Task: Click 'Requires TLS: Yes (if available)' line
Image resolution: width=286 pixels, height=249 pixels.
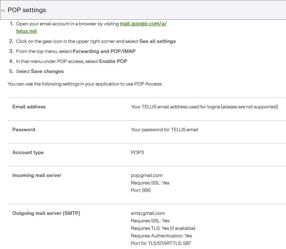Action: tap(163, 228)
